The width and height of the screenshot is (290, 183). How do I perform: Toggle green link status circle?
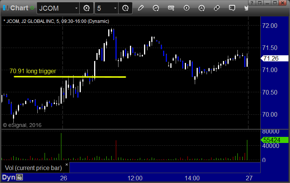(x=32, y=8)
